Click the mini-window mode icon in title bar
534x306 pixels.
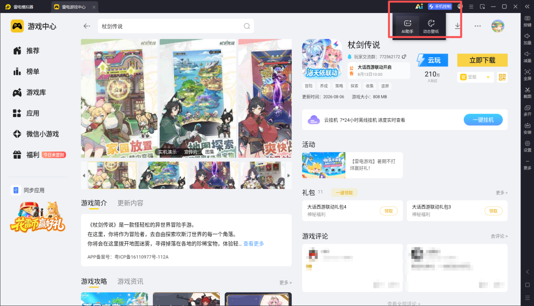(x=483, y=7)
